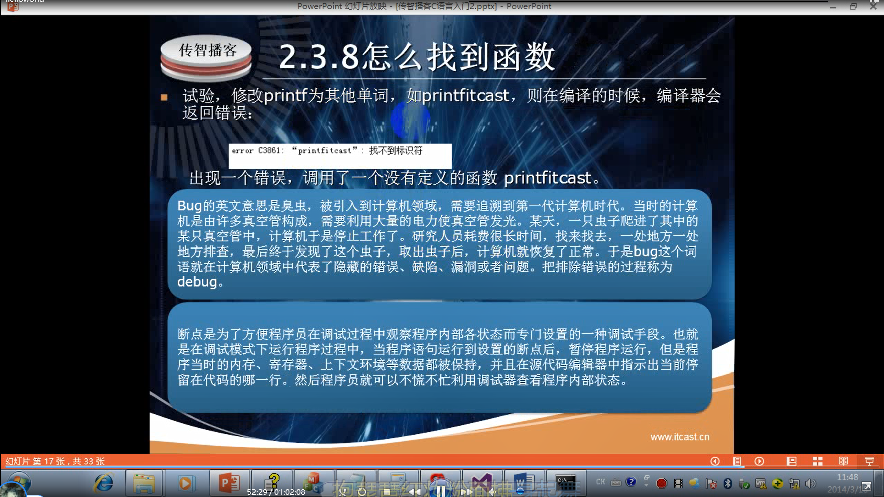
Task: Open the network warning tray icon
Action: [794, 483]
